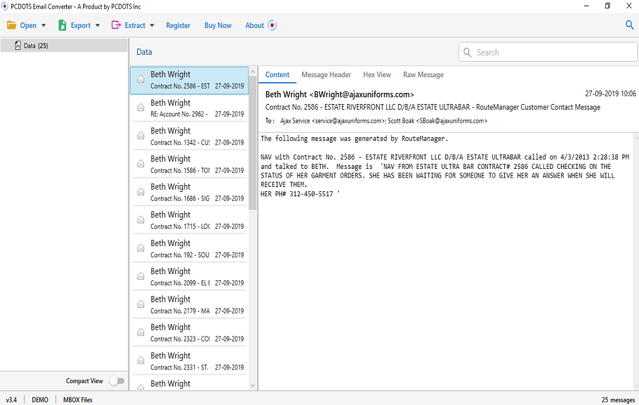639x405 pixels.
Task: Select email Contract No. 2331 - ST.
Action: click(x=189, y=361)
